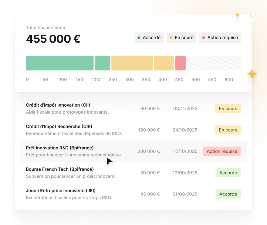Click the date 17/10/2025
This screenshot has height=225, width=267.
click(x=185, y=151)
